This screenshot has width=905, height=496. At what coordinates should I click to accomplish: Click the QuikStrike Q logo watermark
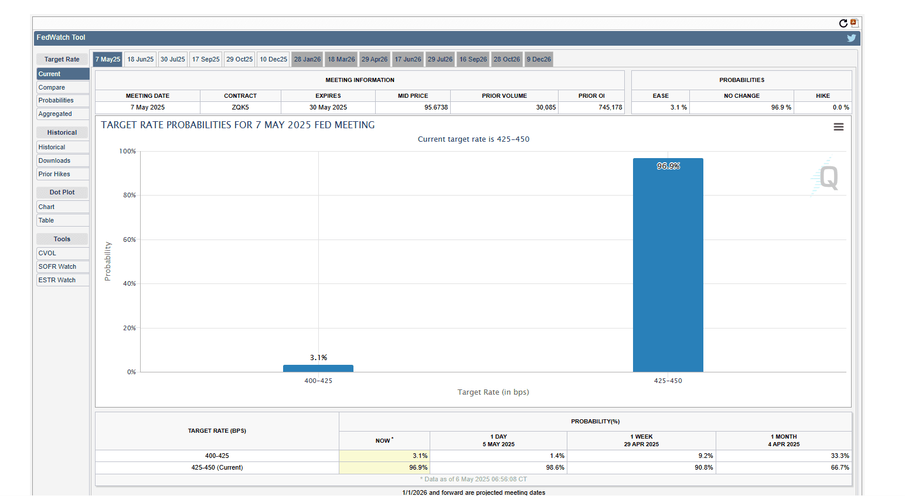point(828,177)
